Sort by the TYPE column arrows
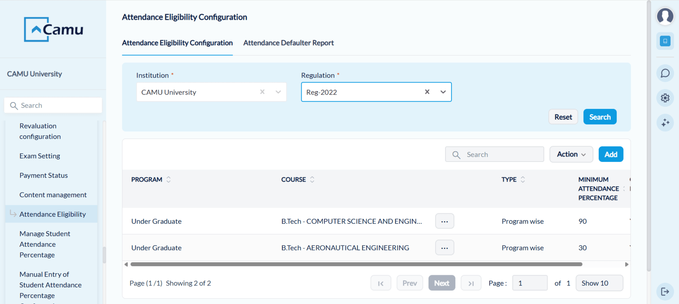 pos(523,179)
